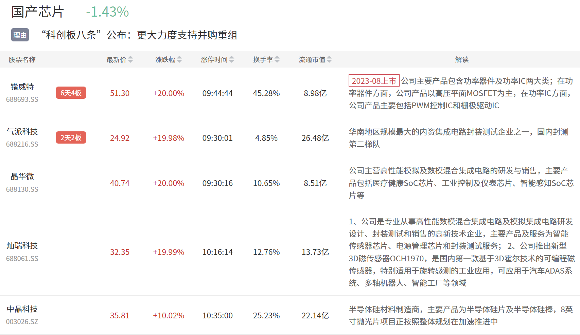
Task: Click price 24.92 for 气派科技
Action: 120,138
